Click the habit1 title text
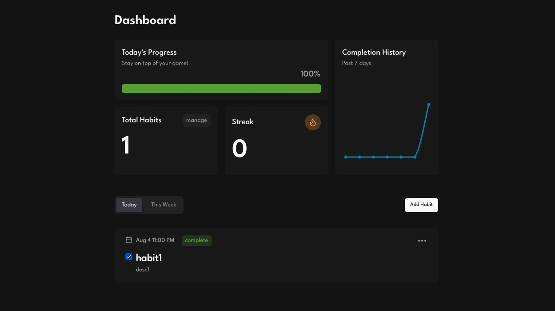Image resolution: width=555 pixels, height=311 pixels. 149,258
